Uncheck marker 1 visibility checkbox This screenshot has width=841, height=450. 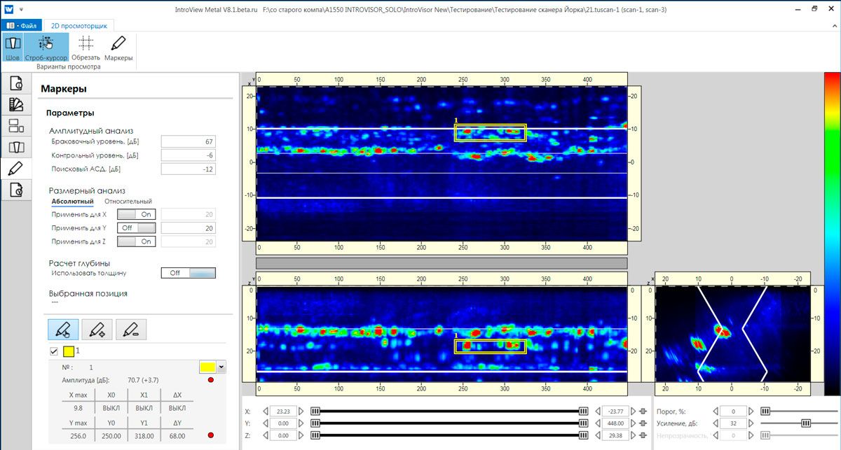(x=54, y=351)
